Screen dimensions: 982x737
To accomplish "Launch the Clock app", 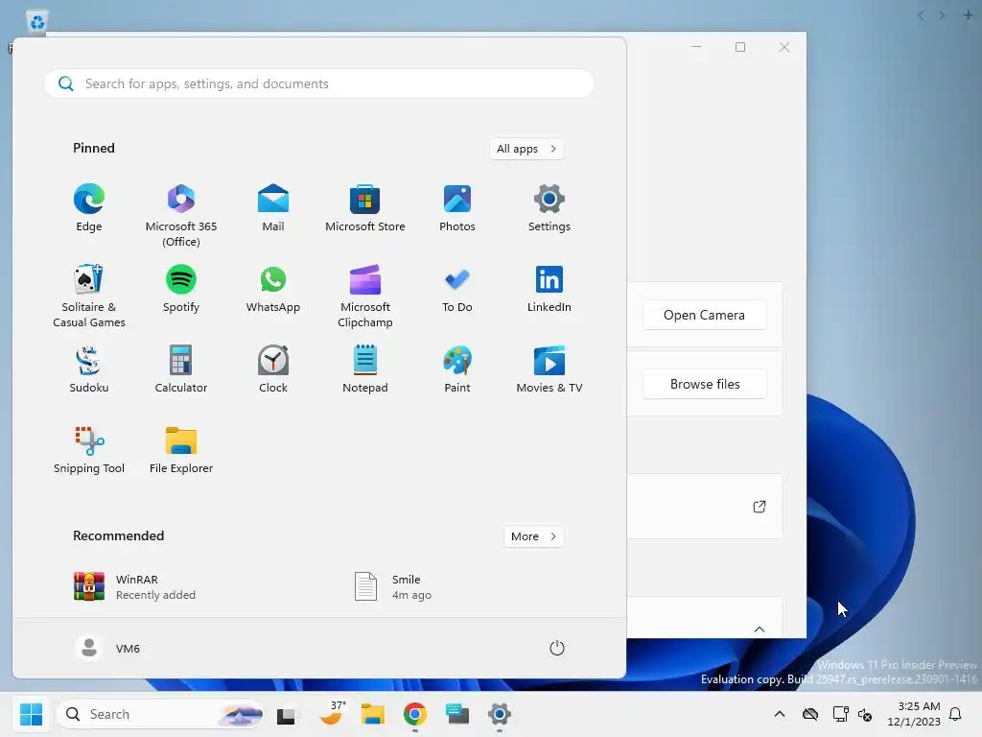I will point(273,369).
